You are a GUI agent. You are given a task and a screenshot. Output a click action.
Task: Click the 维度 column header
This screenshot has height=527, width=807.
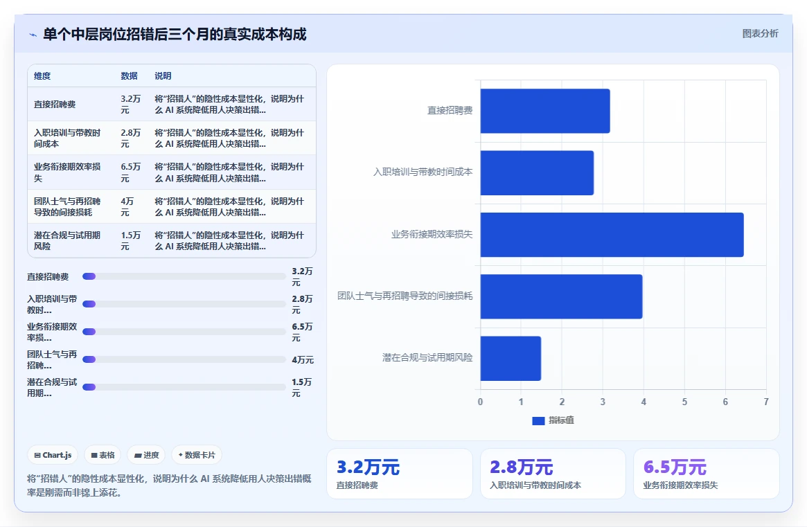[x=42, y=75]
